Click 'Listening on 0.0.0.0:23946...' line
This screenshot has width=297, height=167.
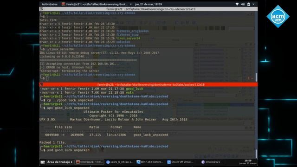tap(64, 57)
